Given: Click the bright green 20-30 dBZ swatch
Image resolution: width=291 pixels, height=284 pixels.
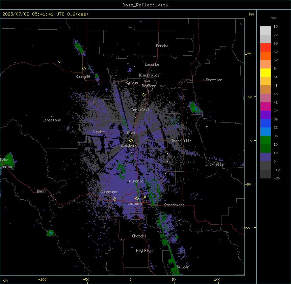Looking at the screenshot, I should click(x=265, y=140).
